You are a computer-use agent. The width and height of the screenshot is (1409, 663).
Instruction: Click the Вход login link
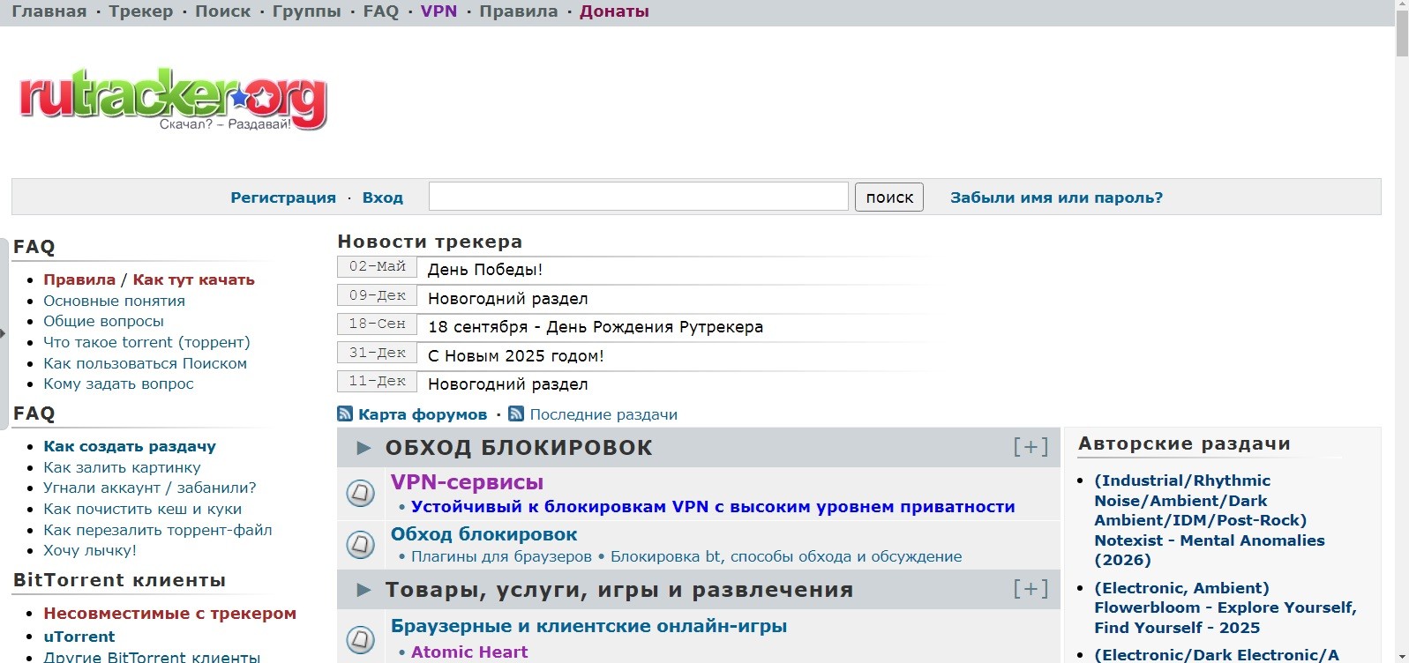click(383, 197)
